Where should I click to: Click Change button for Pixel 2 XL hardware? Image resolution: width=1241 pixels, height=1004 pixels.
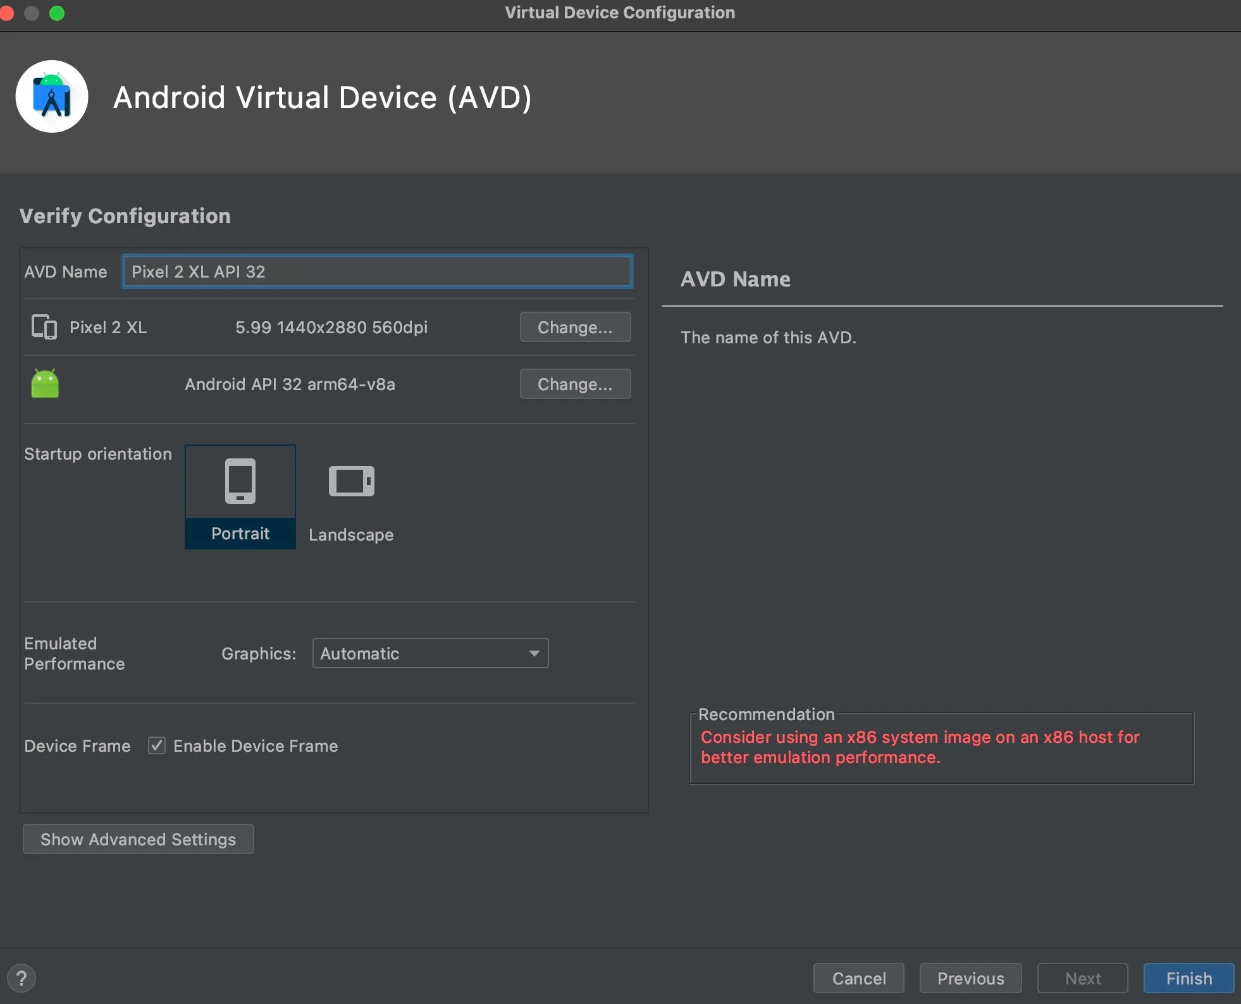575,327
